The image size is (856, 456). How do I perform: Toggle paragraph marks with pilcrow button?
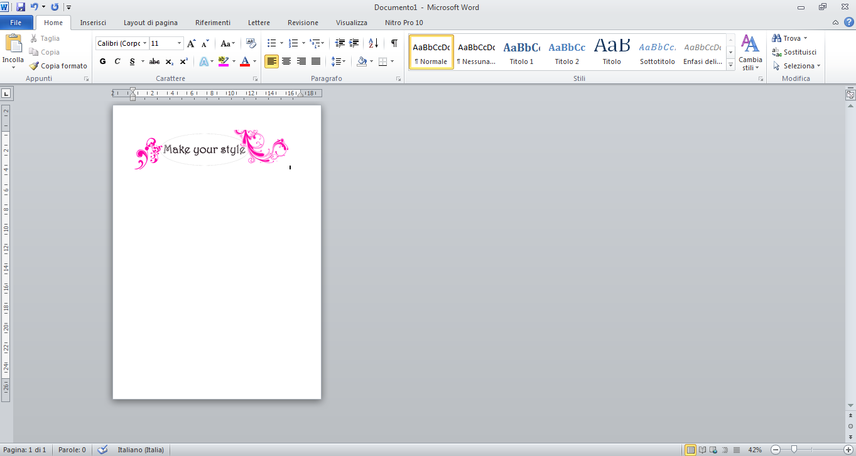[x=394, y=43]
